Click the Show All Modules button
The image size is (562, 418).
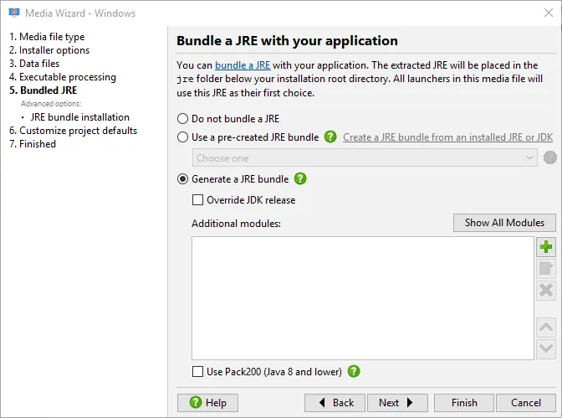[x=504, y=223]
